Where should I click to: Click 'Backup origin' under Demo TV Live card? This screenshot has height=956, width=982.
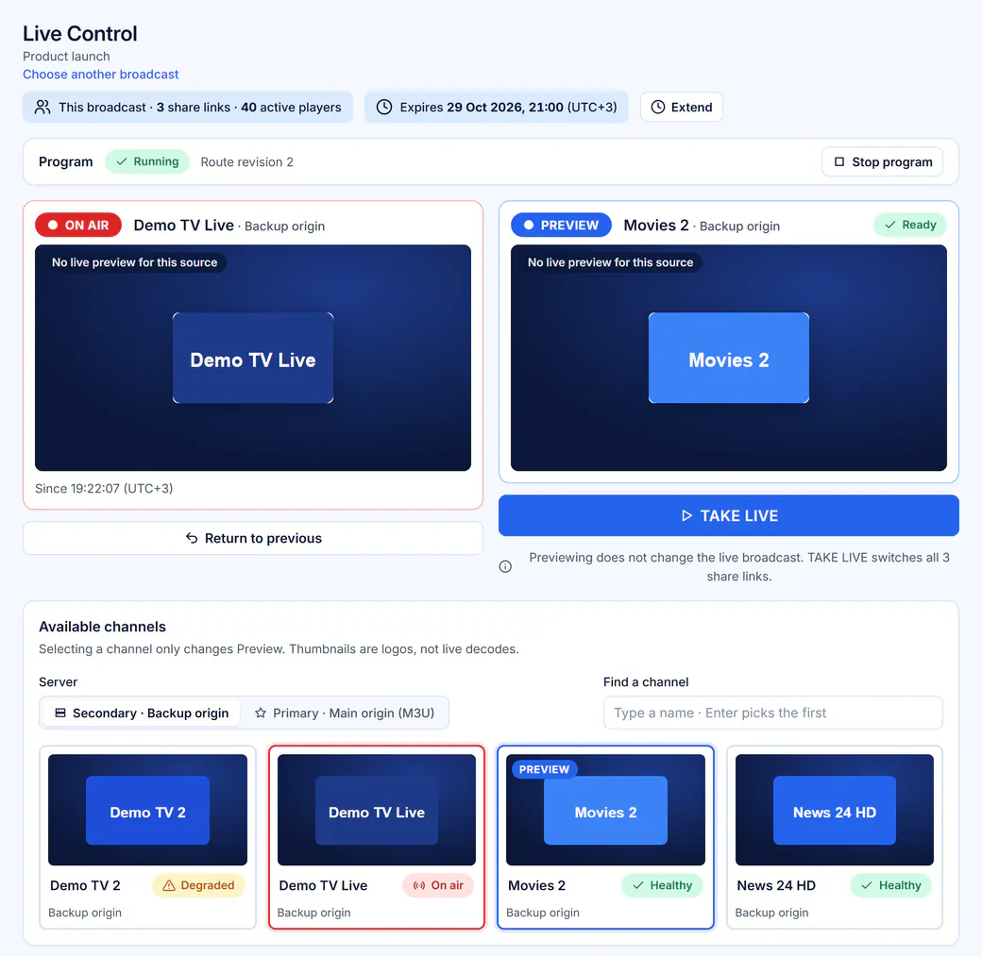pos(313,913)
